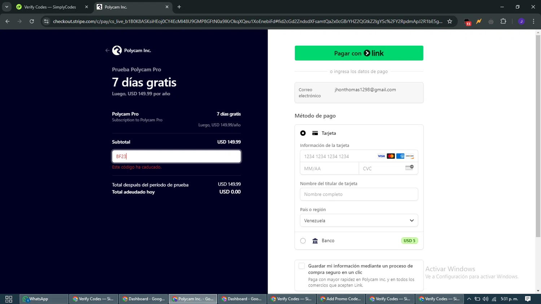Open the País o región dropdown
The height and width of the screenshot is (304, 541).
click(x=359, y=220)
